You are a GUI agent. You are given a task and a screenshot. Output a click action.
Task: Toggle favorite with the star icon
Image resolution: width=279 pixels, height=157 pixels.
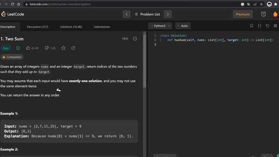pyautogui.click(x=63, y=48)
